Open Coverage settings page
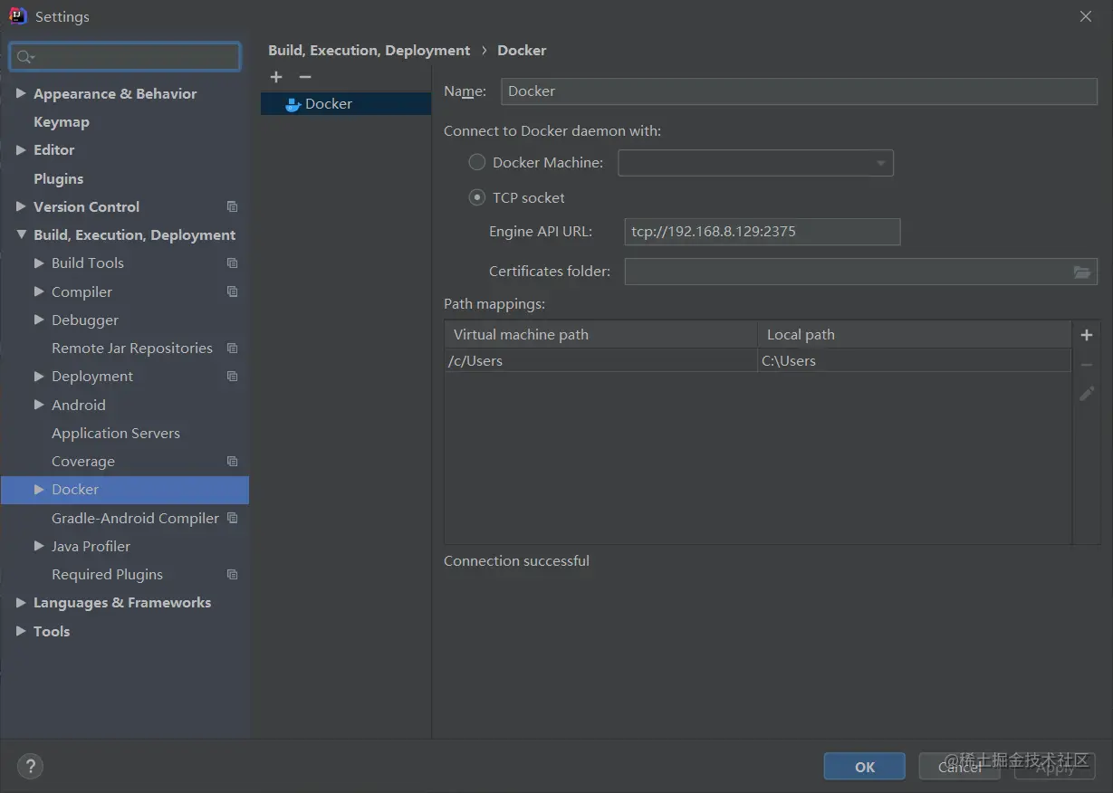 [83, 462]
